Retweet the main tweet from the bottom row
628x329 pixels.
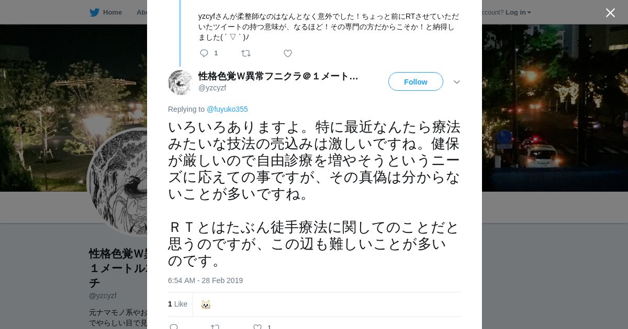[x=215, y=326]
